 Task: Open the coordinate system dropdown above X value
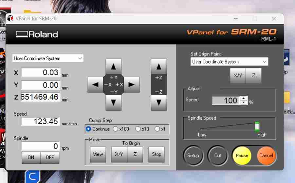[48, 58]
